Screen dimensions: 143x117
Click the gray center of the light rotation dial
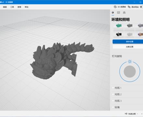tap(130, 71)
